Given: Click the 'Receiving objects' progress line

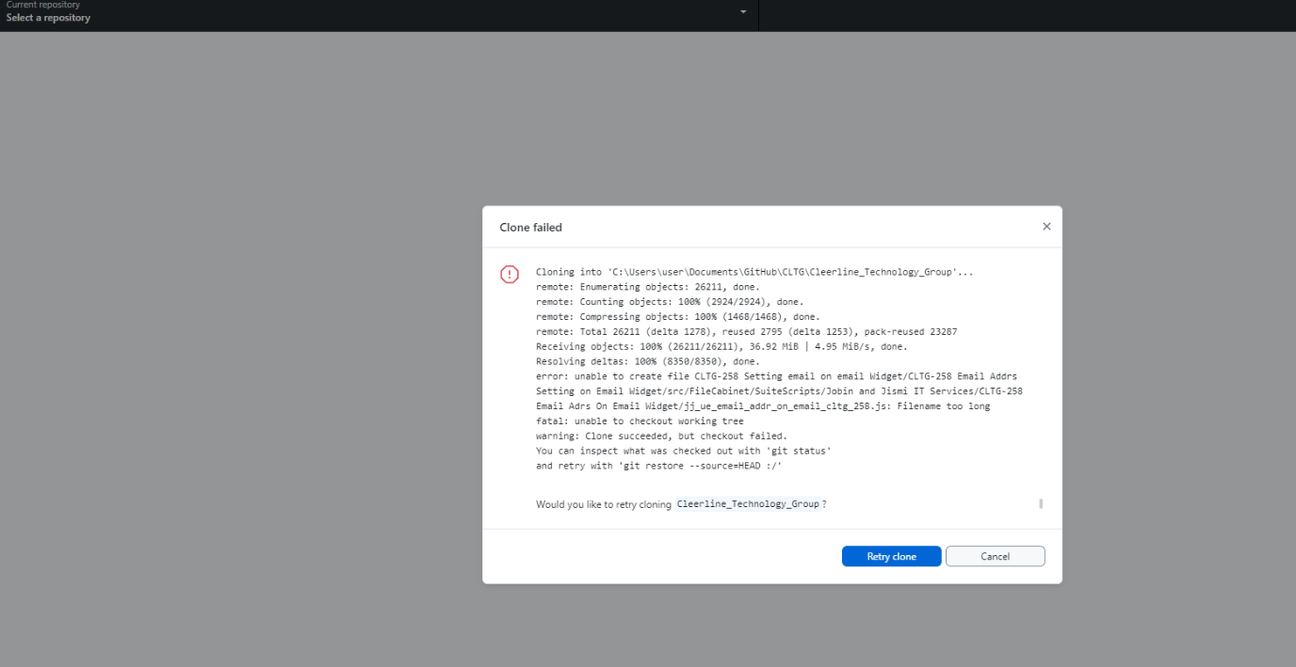Looking at the screenshot, I should (708, 346).
